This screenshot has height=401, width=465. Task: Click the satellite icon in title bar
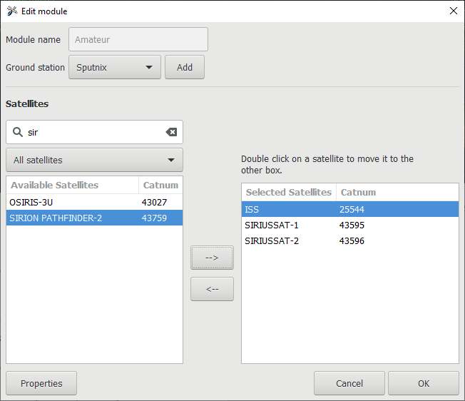pyautogui.click(x=12, y=11)
